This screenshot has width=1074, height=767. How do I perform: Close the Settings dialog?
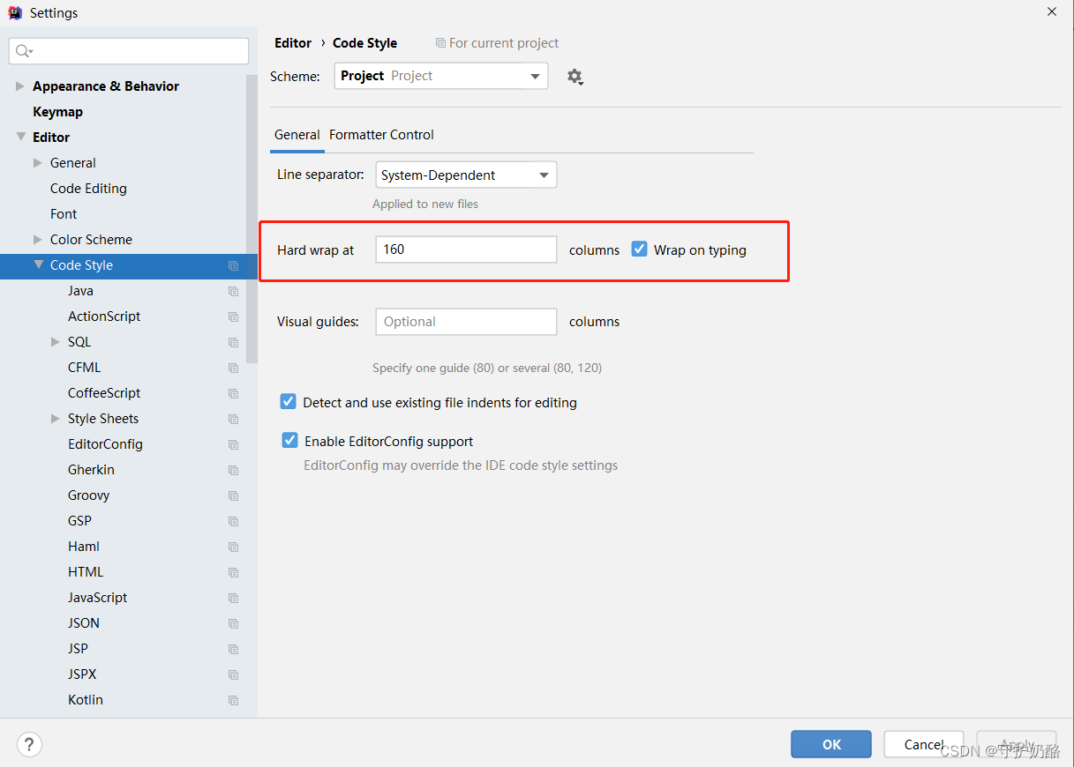pos(1052,12)
